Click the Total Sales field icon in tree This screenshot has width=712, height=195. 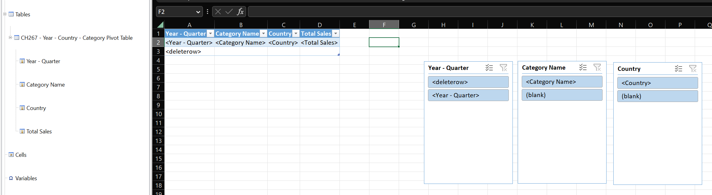pyautogui.click(x=22, y=131)
